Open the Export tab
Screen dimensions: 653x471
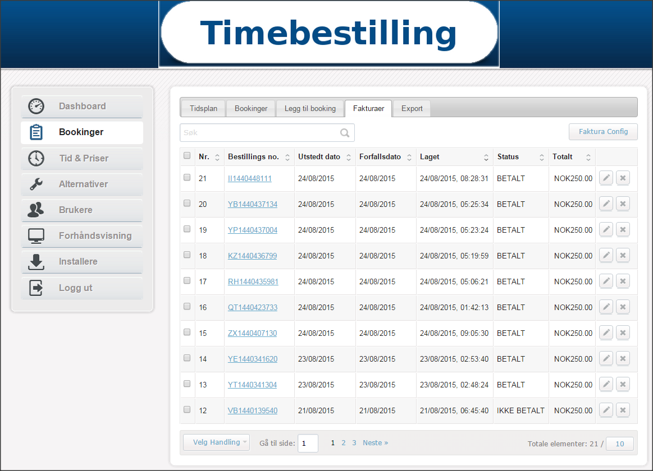point(412,108)
